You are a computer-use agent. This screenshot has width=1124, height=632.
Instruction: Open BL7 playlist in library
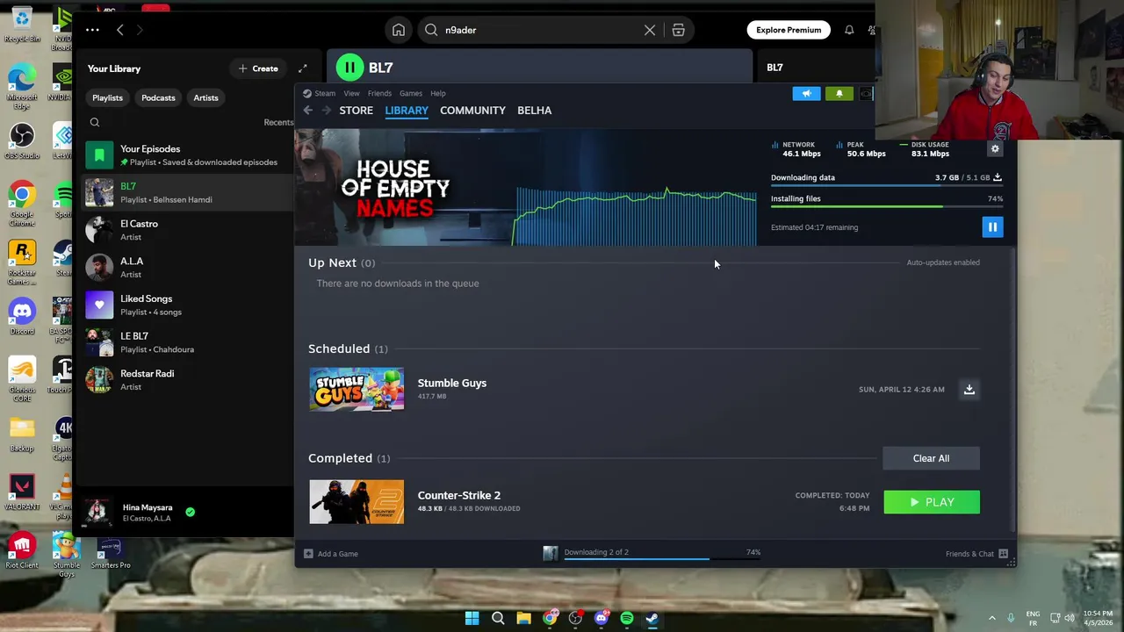[188, 192]
